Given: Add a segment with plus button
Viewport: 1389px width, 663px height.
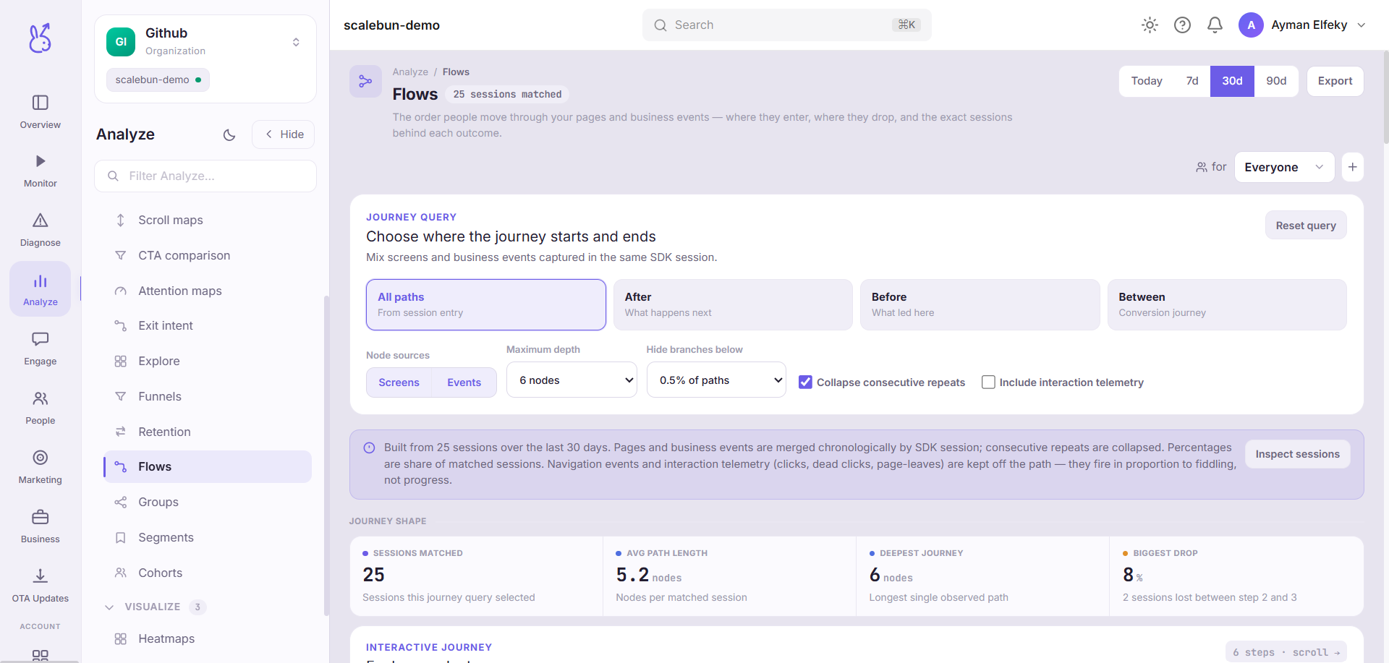Looking at the screenshot, I should coord(1352,167).
